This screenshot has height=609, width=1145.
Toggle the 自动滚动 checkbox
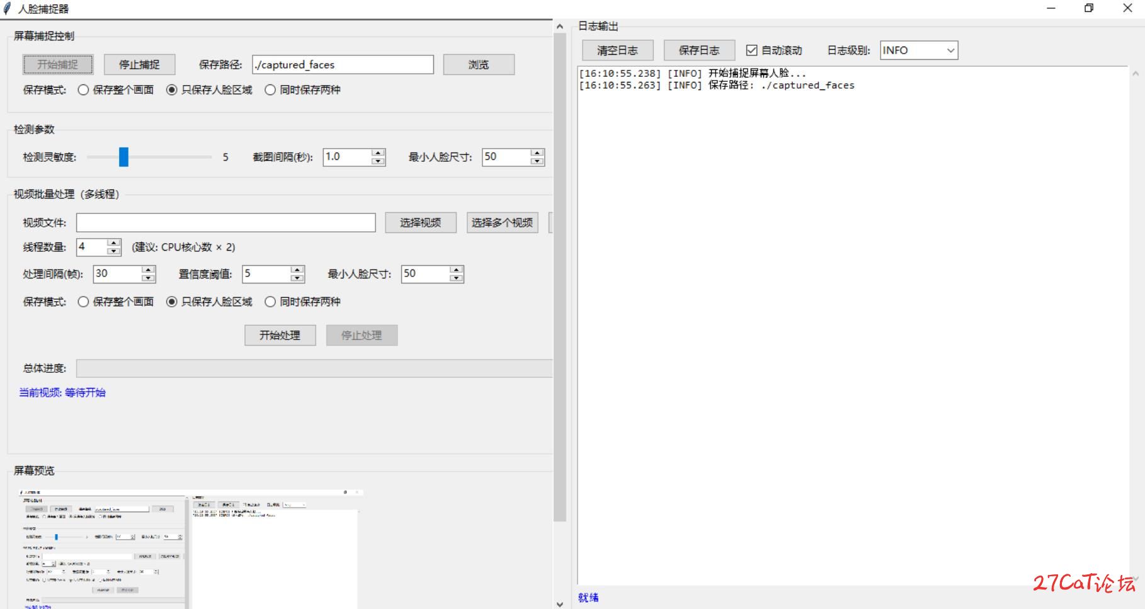[x=751, y=50]
